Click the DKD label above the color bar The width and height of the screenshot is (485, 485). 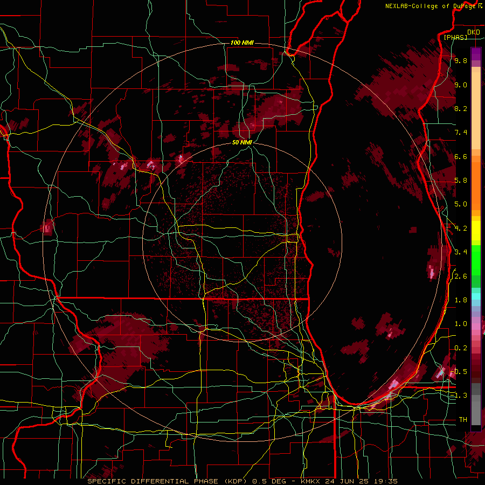(474, 32)
